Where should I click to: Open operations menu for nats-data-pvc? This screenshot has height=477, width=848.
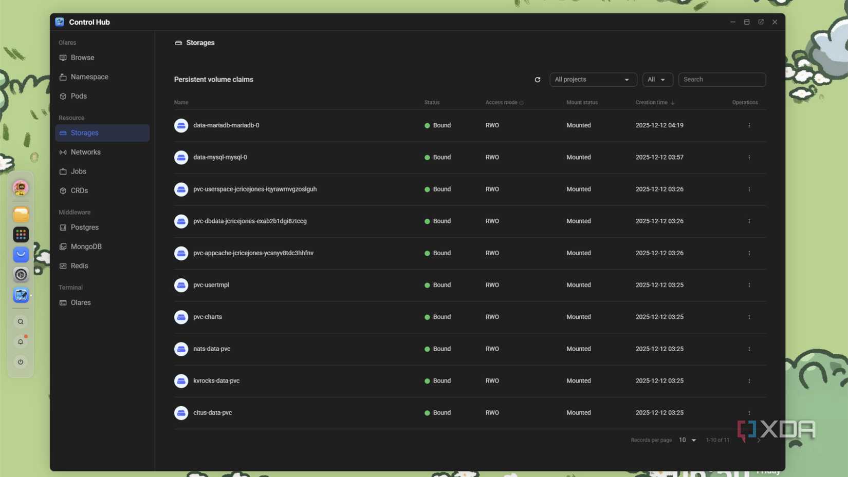[749, 349]
